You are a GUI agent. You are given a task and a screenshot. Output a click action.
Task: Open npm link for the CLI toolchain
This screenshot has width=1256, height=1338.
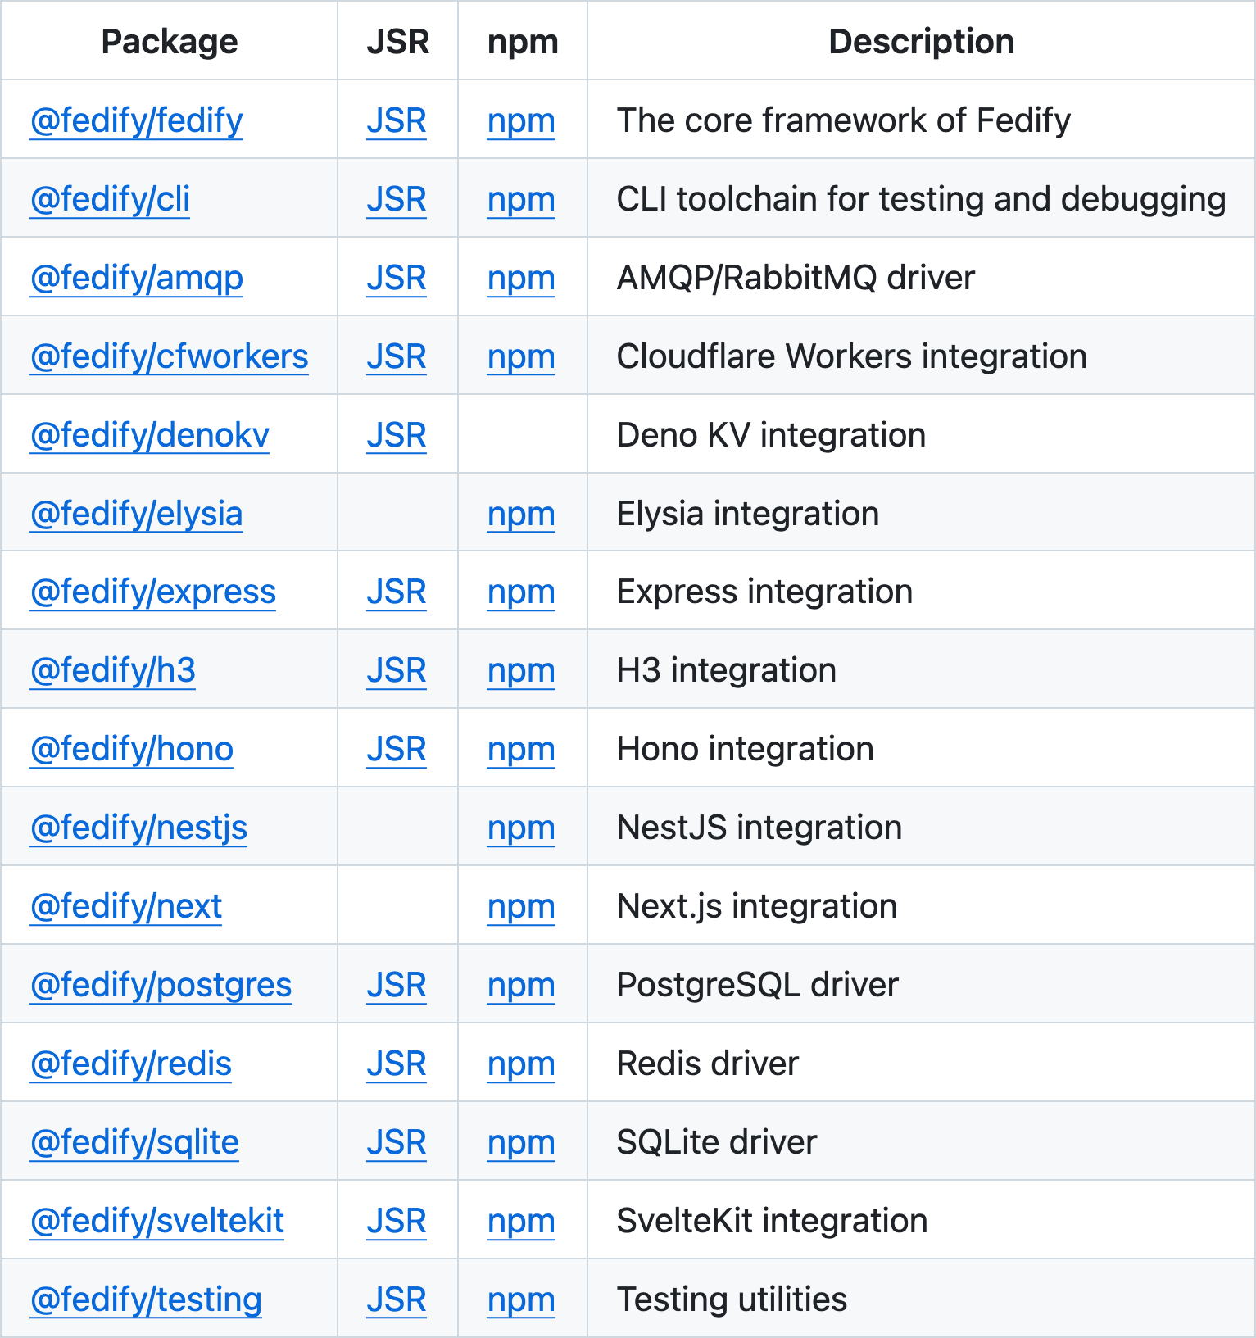pyautogui.click(x=521, y=199)
